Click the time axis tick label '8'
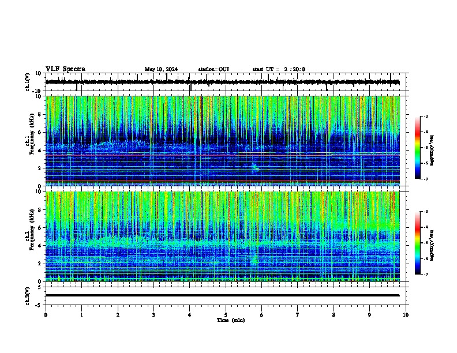457x353 pixels. click(334, 315)
